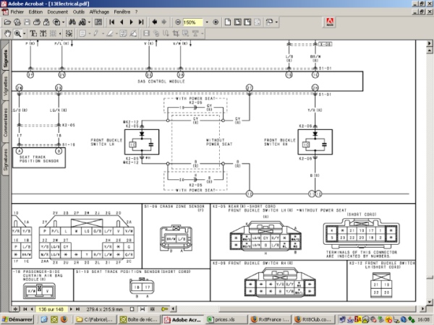434x325 pixels.
Task: Click the Internet Explorer quick launch icon
Action: click(x=43, y=319)
